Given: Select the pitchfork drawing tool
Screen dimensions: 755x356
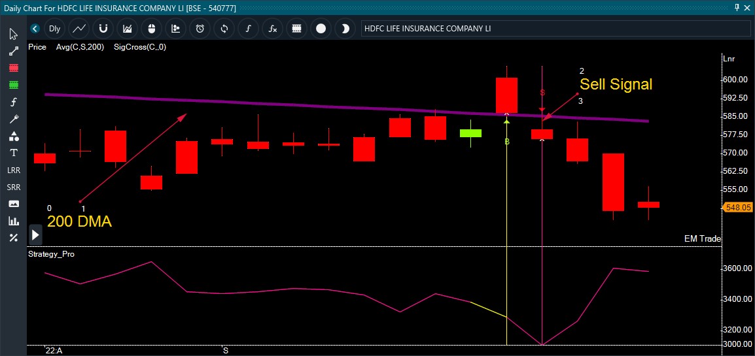Looking at the screenshot, I should click(14, 119).
